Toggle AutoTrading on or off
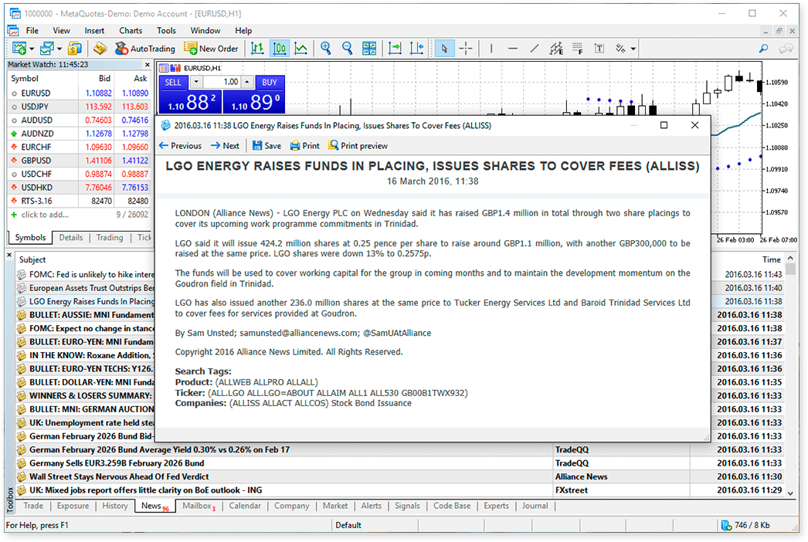The height and width of the screenshot is (542, 808). pyautogui.click(x=144, y=49)
